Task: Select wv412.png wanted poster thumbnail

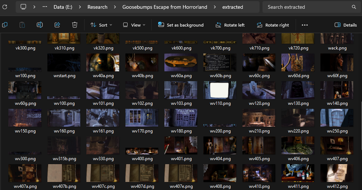Action: point(337,173)
